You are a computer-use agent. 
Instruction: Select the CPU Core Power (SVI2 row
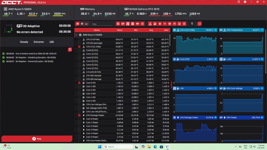[x=122, y=141]
